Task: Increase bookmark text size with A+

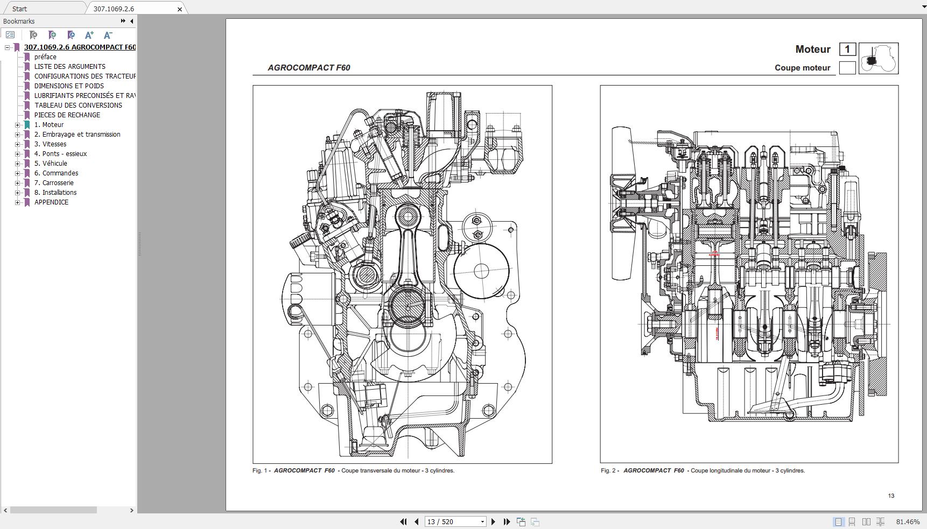Action: (x=89, y=35)
